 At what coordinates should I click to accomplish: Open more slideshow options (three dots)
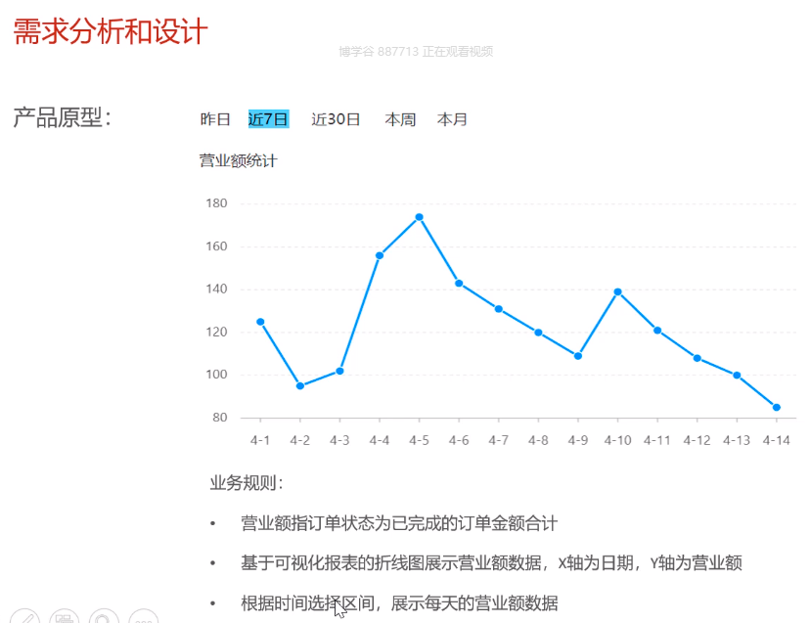143,616
